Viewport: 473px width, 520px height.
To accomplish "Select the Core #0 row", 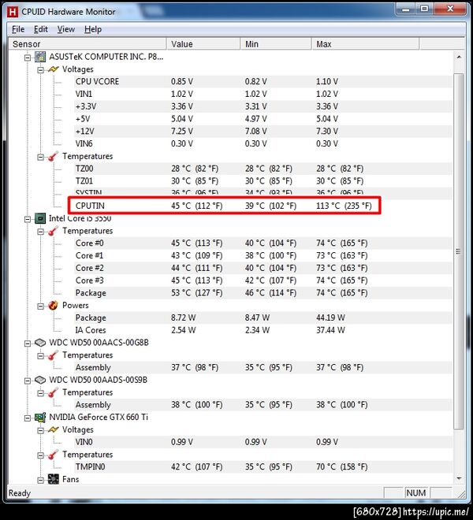I will 263,243.
